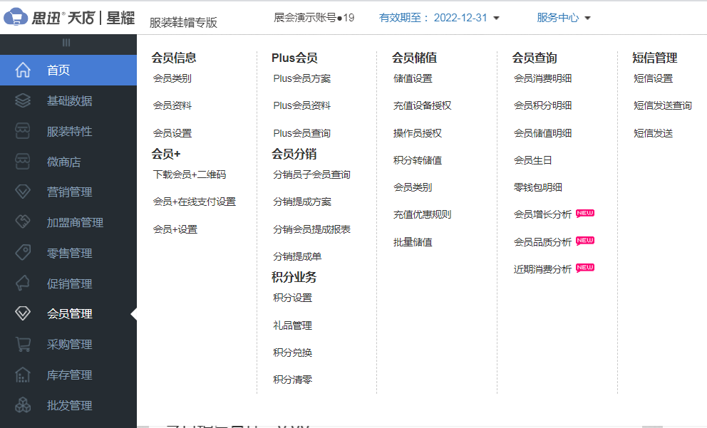Image resolution: width=707 pixels, height=428 pixels.
Task: Select the 库存管理 inventory icon
Action: click(x=21, y=375)
